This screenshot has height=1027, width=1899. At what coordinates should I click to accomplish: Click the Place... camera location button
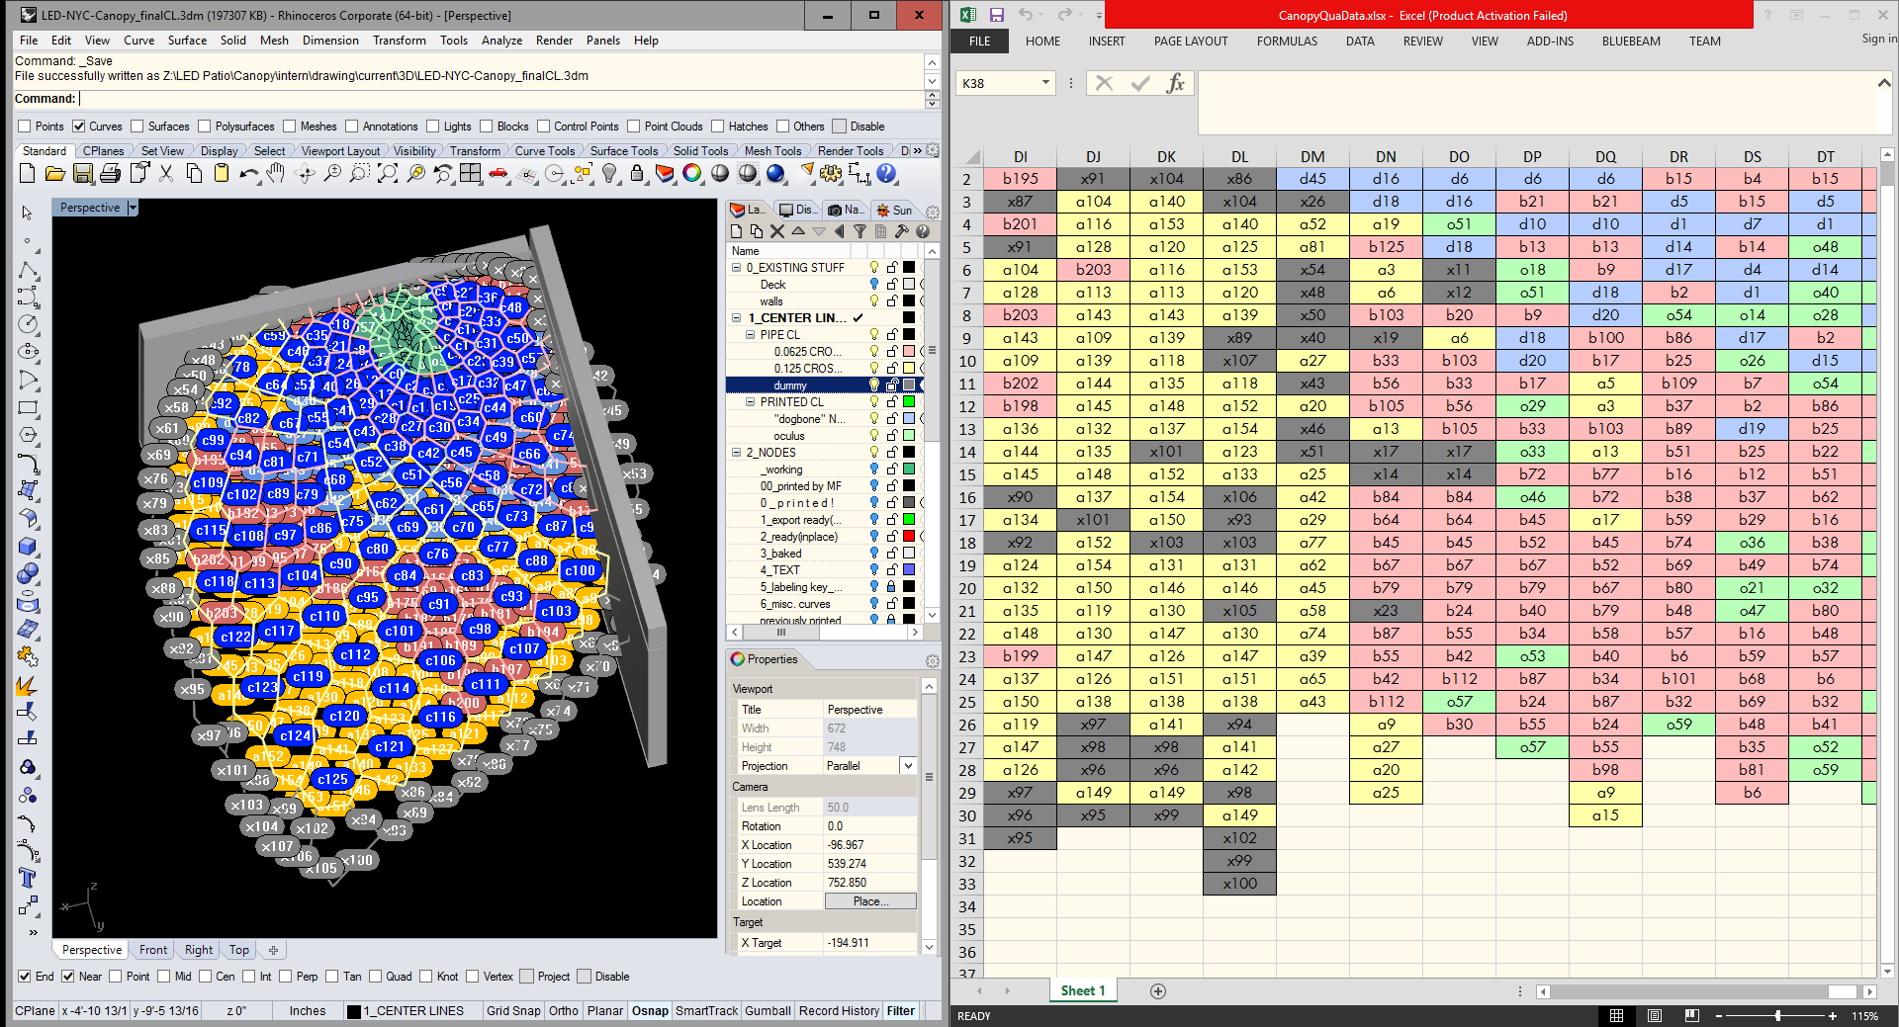[870, 901]
